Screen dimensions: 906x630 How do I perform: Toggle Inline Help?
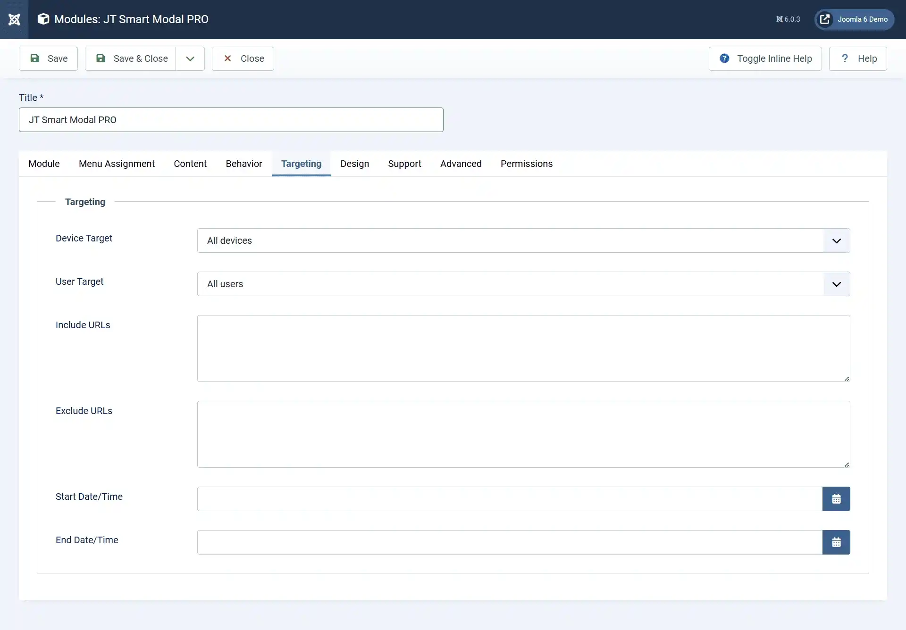765,58
